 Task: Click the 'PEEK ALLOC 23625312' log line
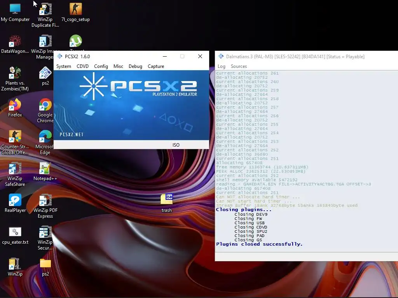pos(261,171)
